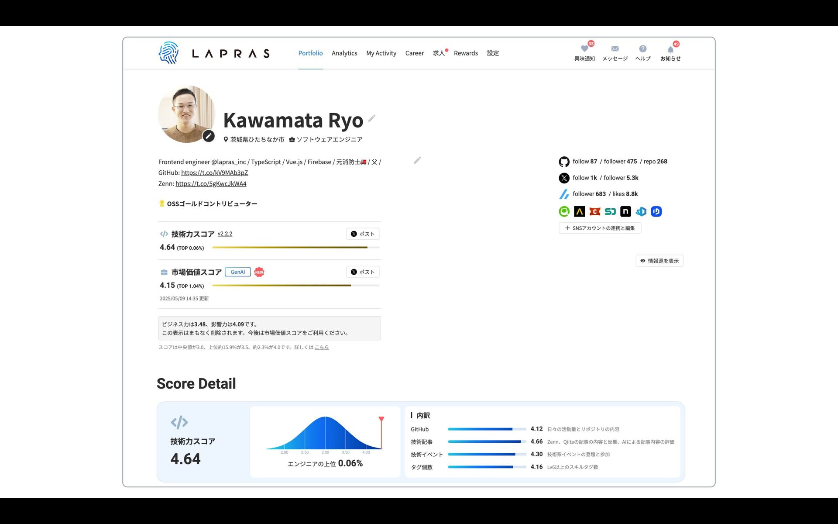
Task: Click the edit pencil on profile photo
Action: (x=209, y=136)
